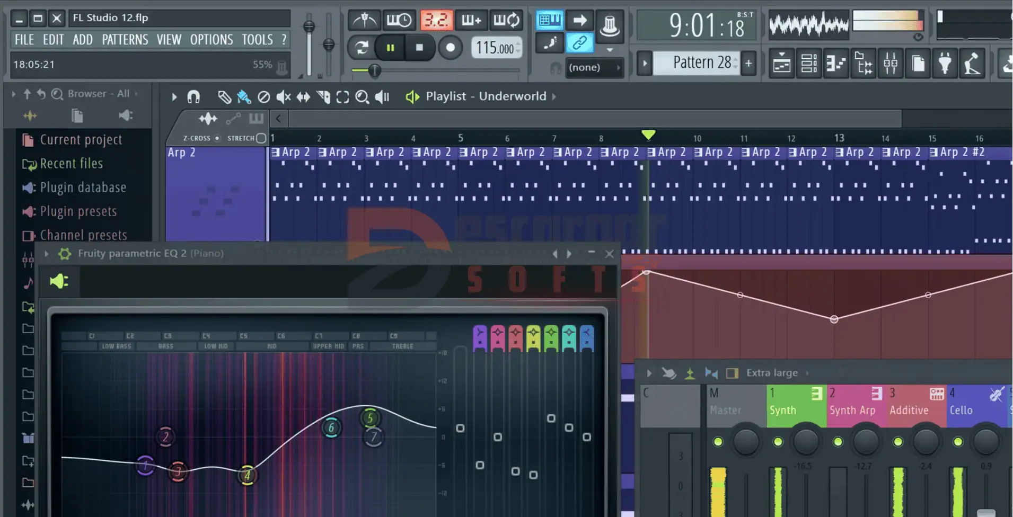Enable the STRETCH toggle

[x=261, y=138]
